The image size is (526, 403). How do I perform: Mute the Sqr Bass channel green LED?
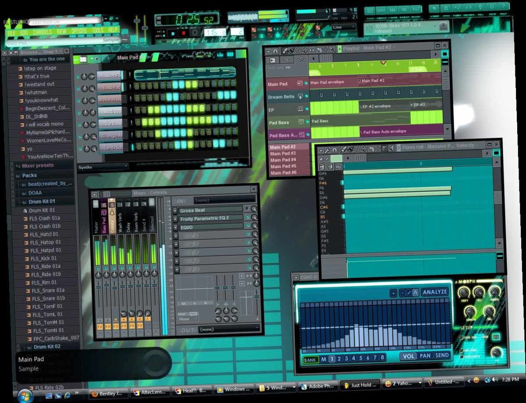coord(78,125)
